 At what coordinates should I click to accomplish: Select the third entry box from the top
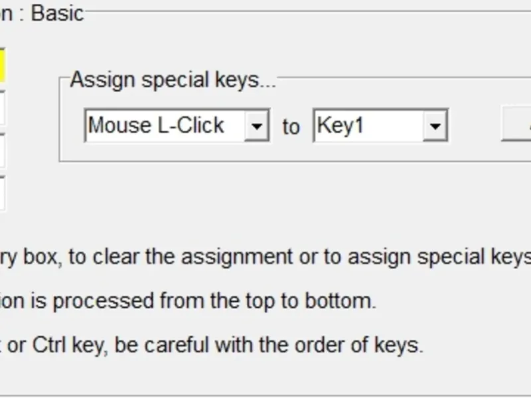(x=2, y=151)
